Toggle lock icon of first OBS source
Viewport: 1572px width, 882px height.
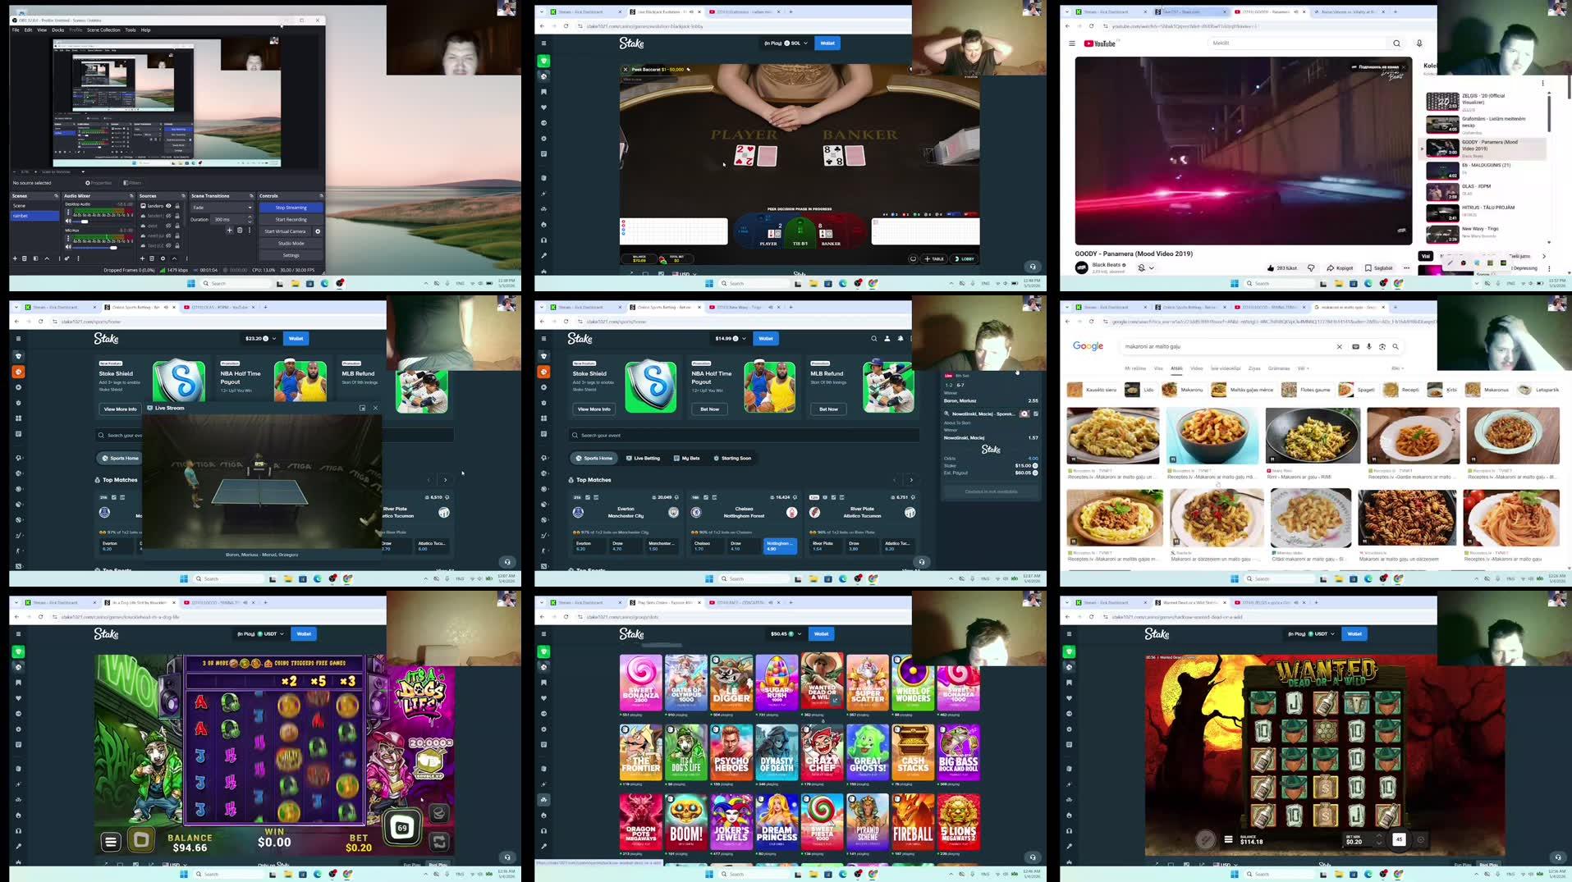(176, 206)
